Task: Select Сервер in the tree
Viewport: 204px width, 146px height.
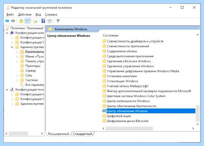Action: tap(30, 71)
